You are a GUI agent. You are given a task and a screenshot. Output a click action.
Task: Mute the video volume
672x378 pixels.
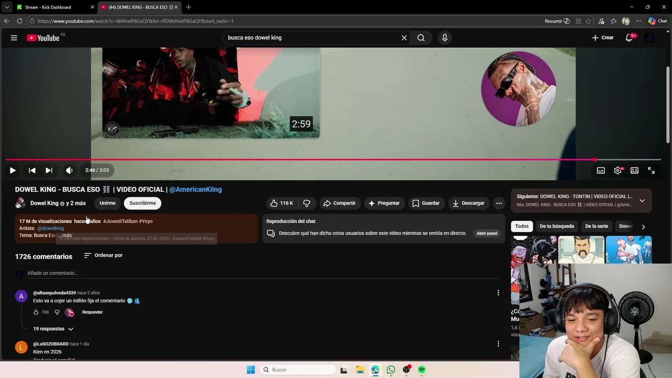69,170
